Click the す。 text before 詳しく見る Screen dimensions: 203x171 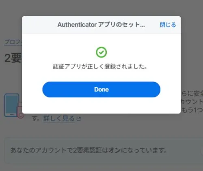pos(36,118)
